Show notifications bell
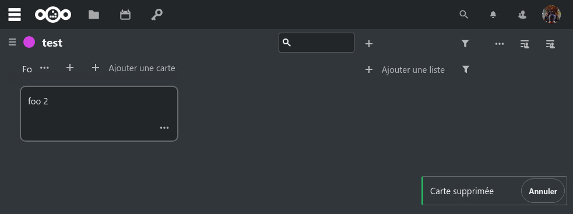The width and height of the screenshot is (573, 214). click(493, 15)
